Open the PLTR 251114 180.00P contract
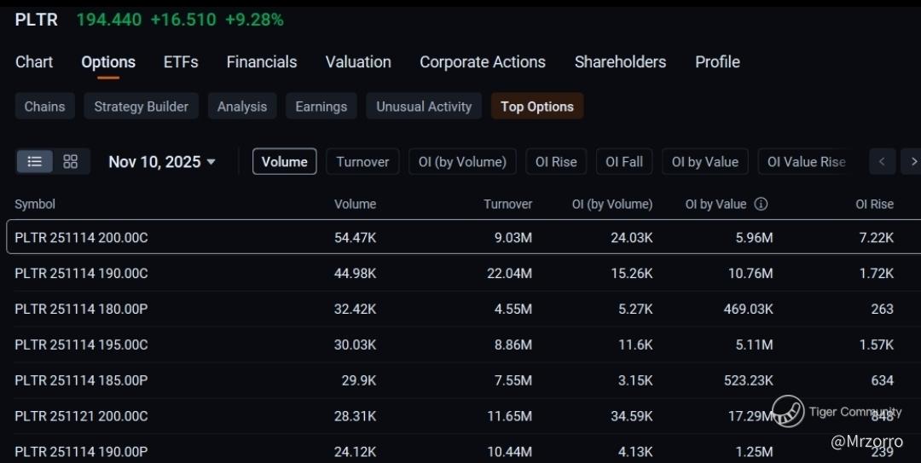Image resolution: width=921 pixels, height=463 pixels. [81, 310]
